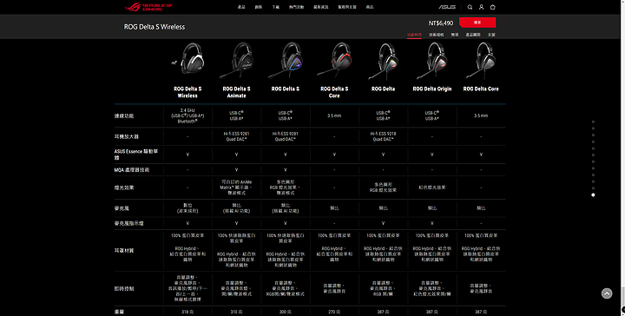Select the 2.4 GHz Bluetooth connectivity cell
This screenshot has width=625, height=316.
[187, 115]
